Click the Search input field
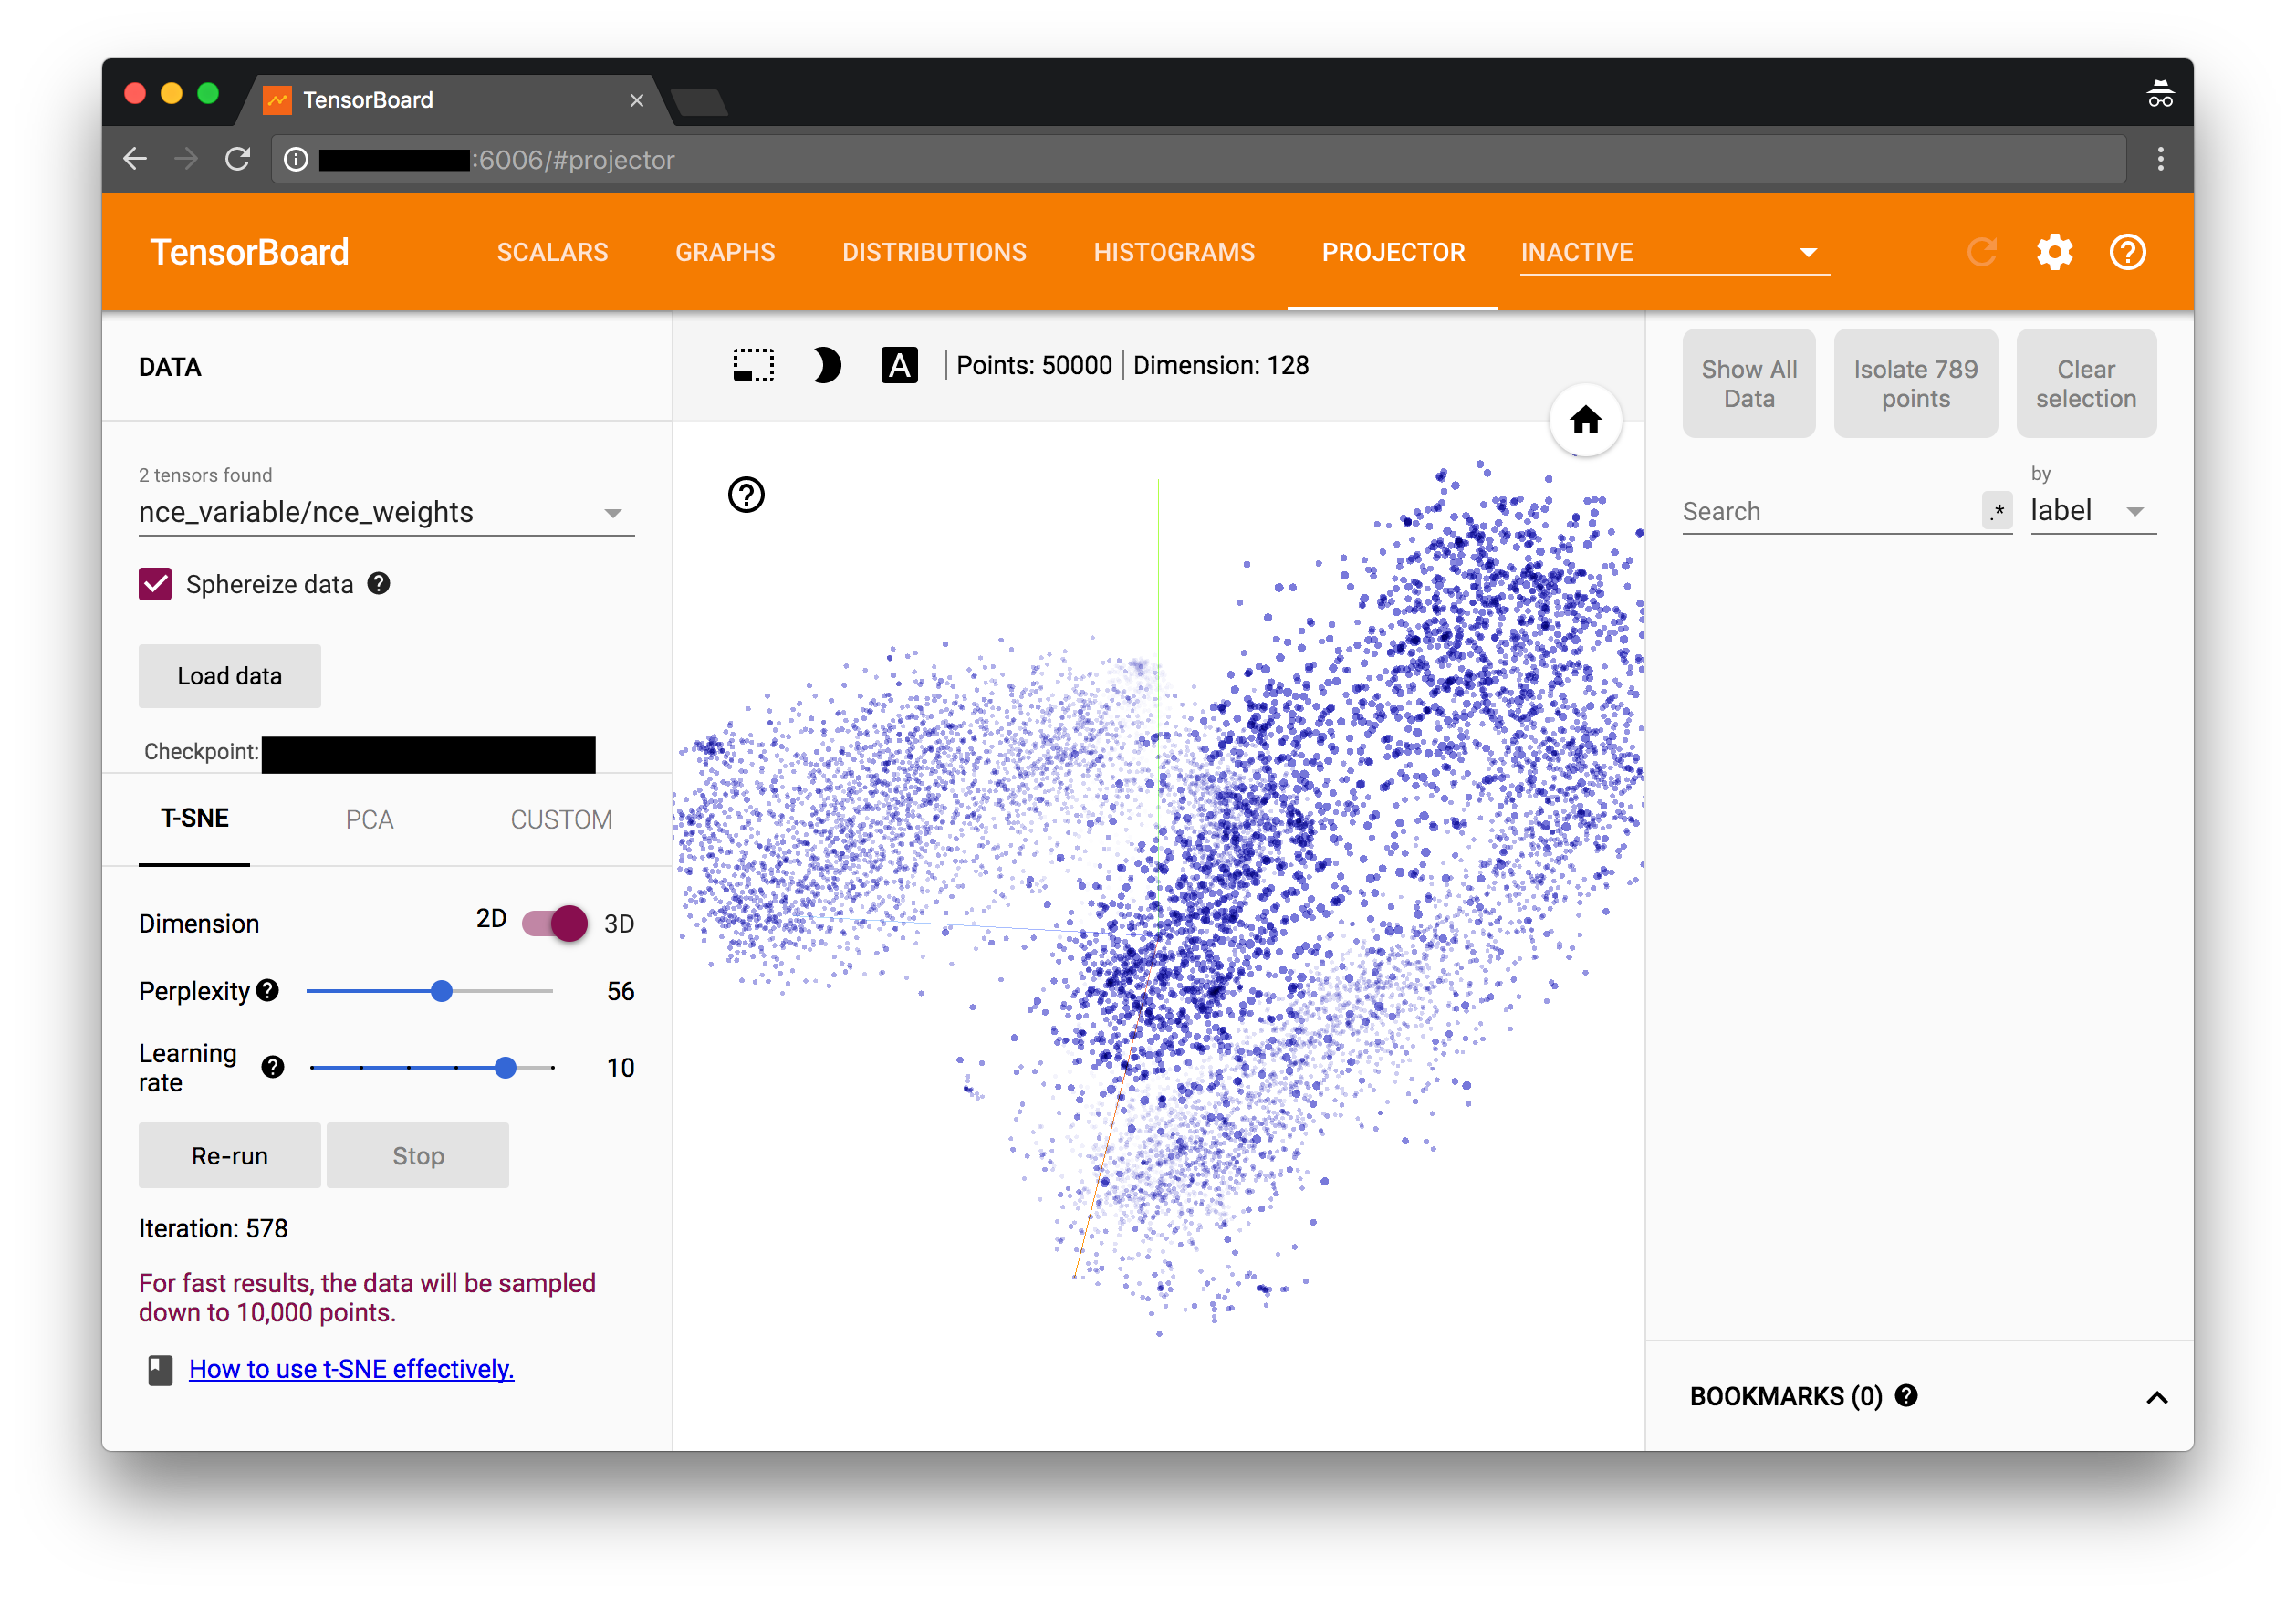Viewport: 2296px width, 1597px height. [1831, 511]
